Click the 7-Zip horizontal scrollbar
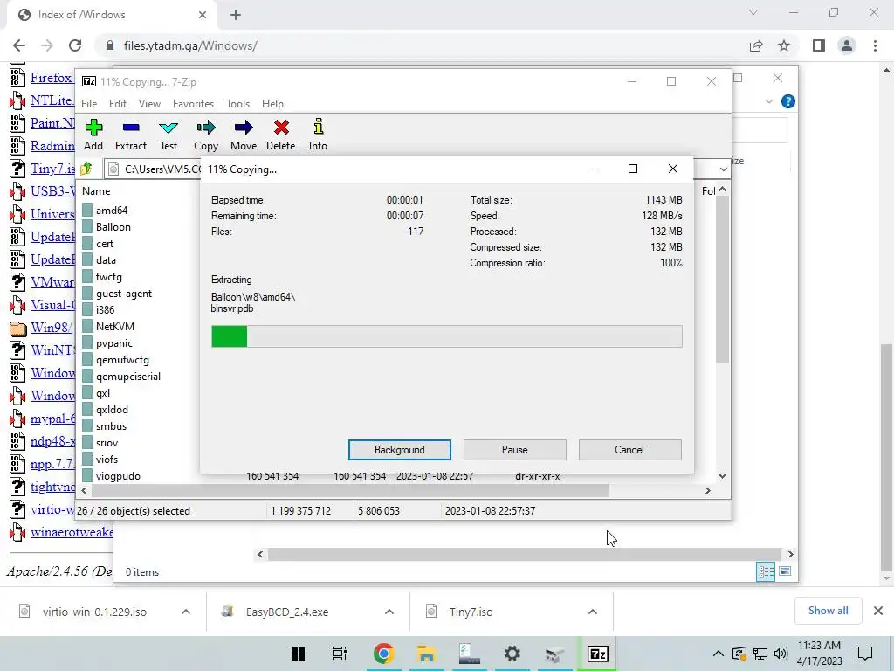894x671 pixels. [x=349, y=491]
